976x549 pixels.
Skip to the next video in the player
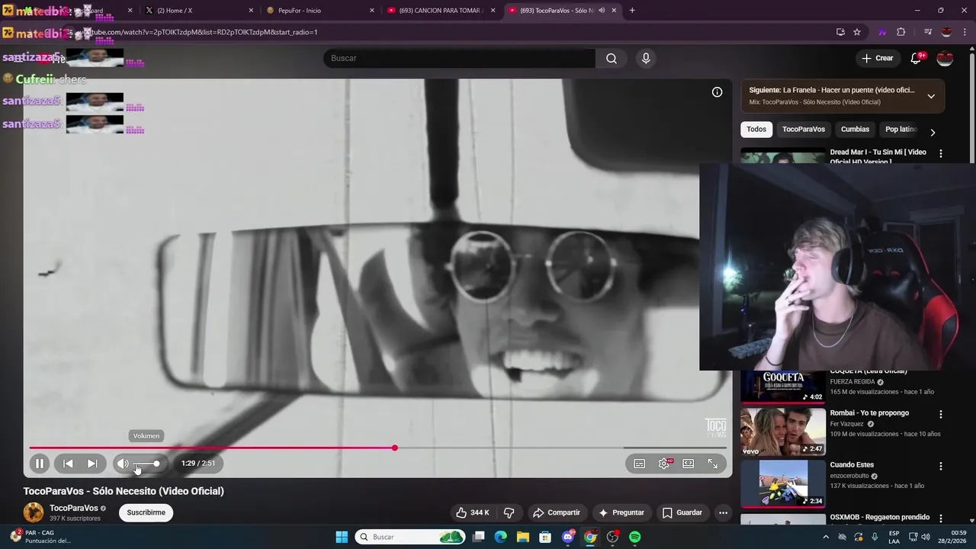[92, 463]
